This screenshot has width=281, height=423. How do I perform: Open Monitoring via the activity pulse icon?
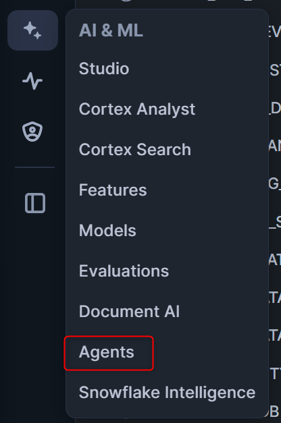coord(32,81)
